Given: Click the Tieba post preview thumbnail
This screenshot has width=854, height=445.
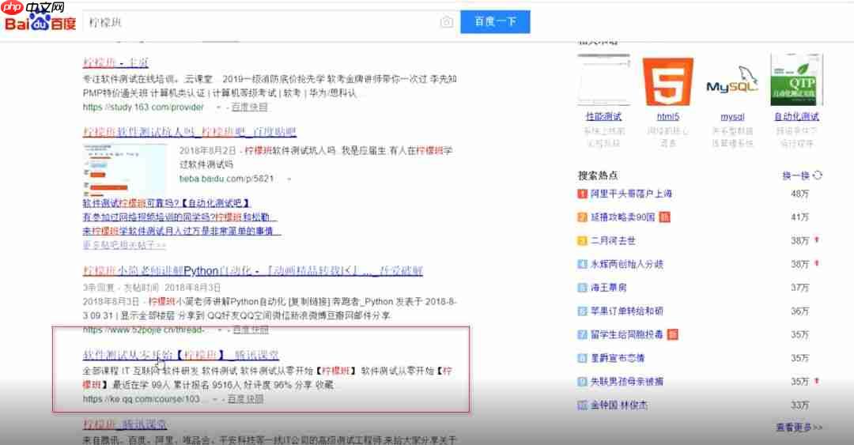Looking at the screenshot, I should (125, 171).
